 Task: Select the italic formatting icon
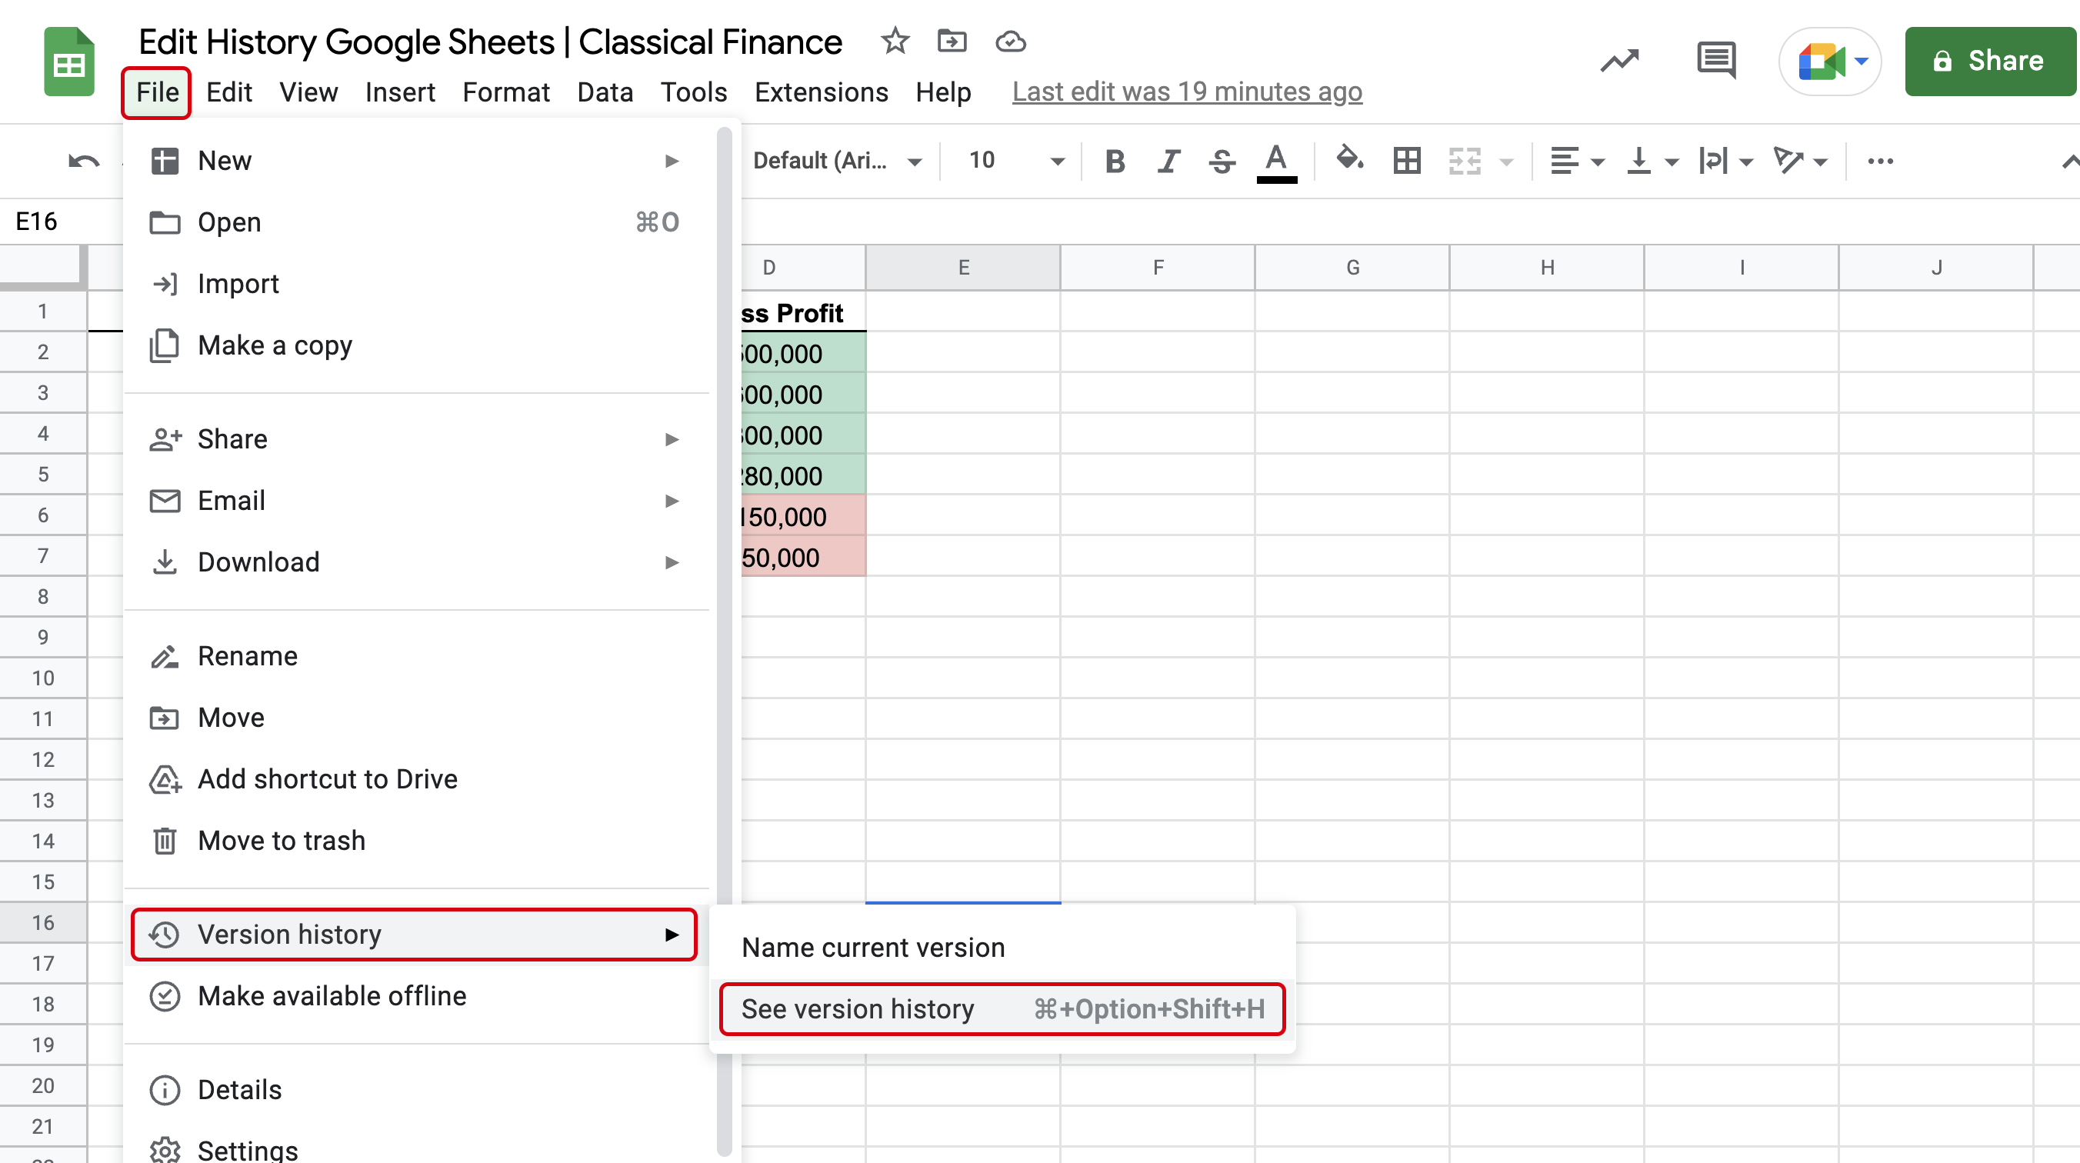pos(1168,161)
